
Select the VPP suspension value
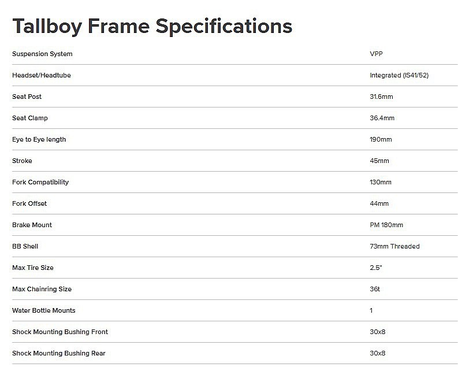click(x=375, y=54)
